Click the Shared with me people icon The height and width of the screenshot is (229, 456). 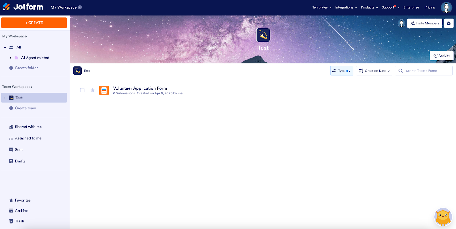[11, 127]
